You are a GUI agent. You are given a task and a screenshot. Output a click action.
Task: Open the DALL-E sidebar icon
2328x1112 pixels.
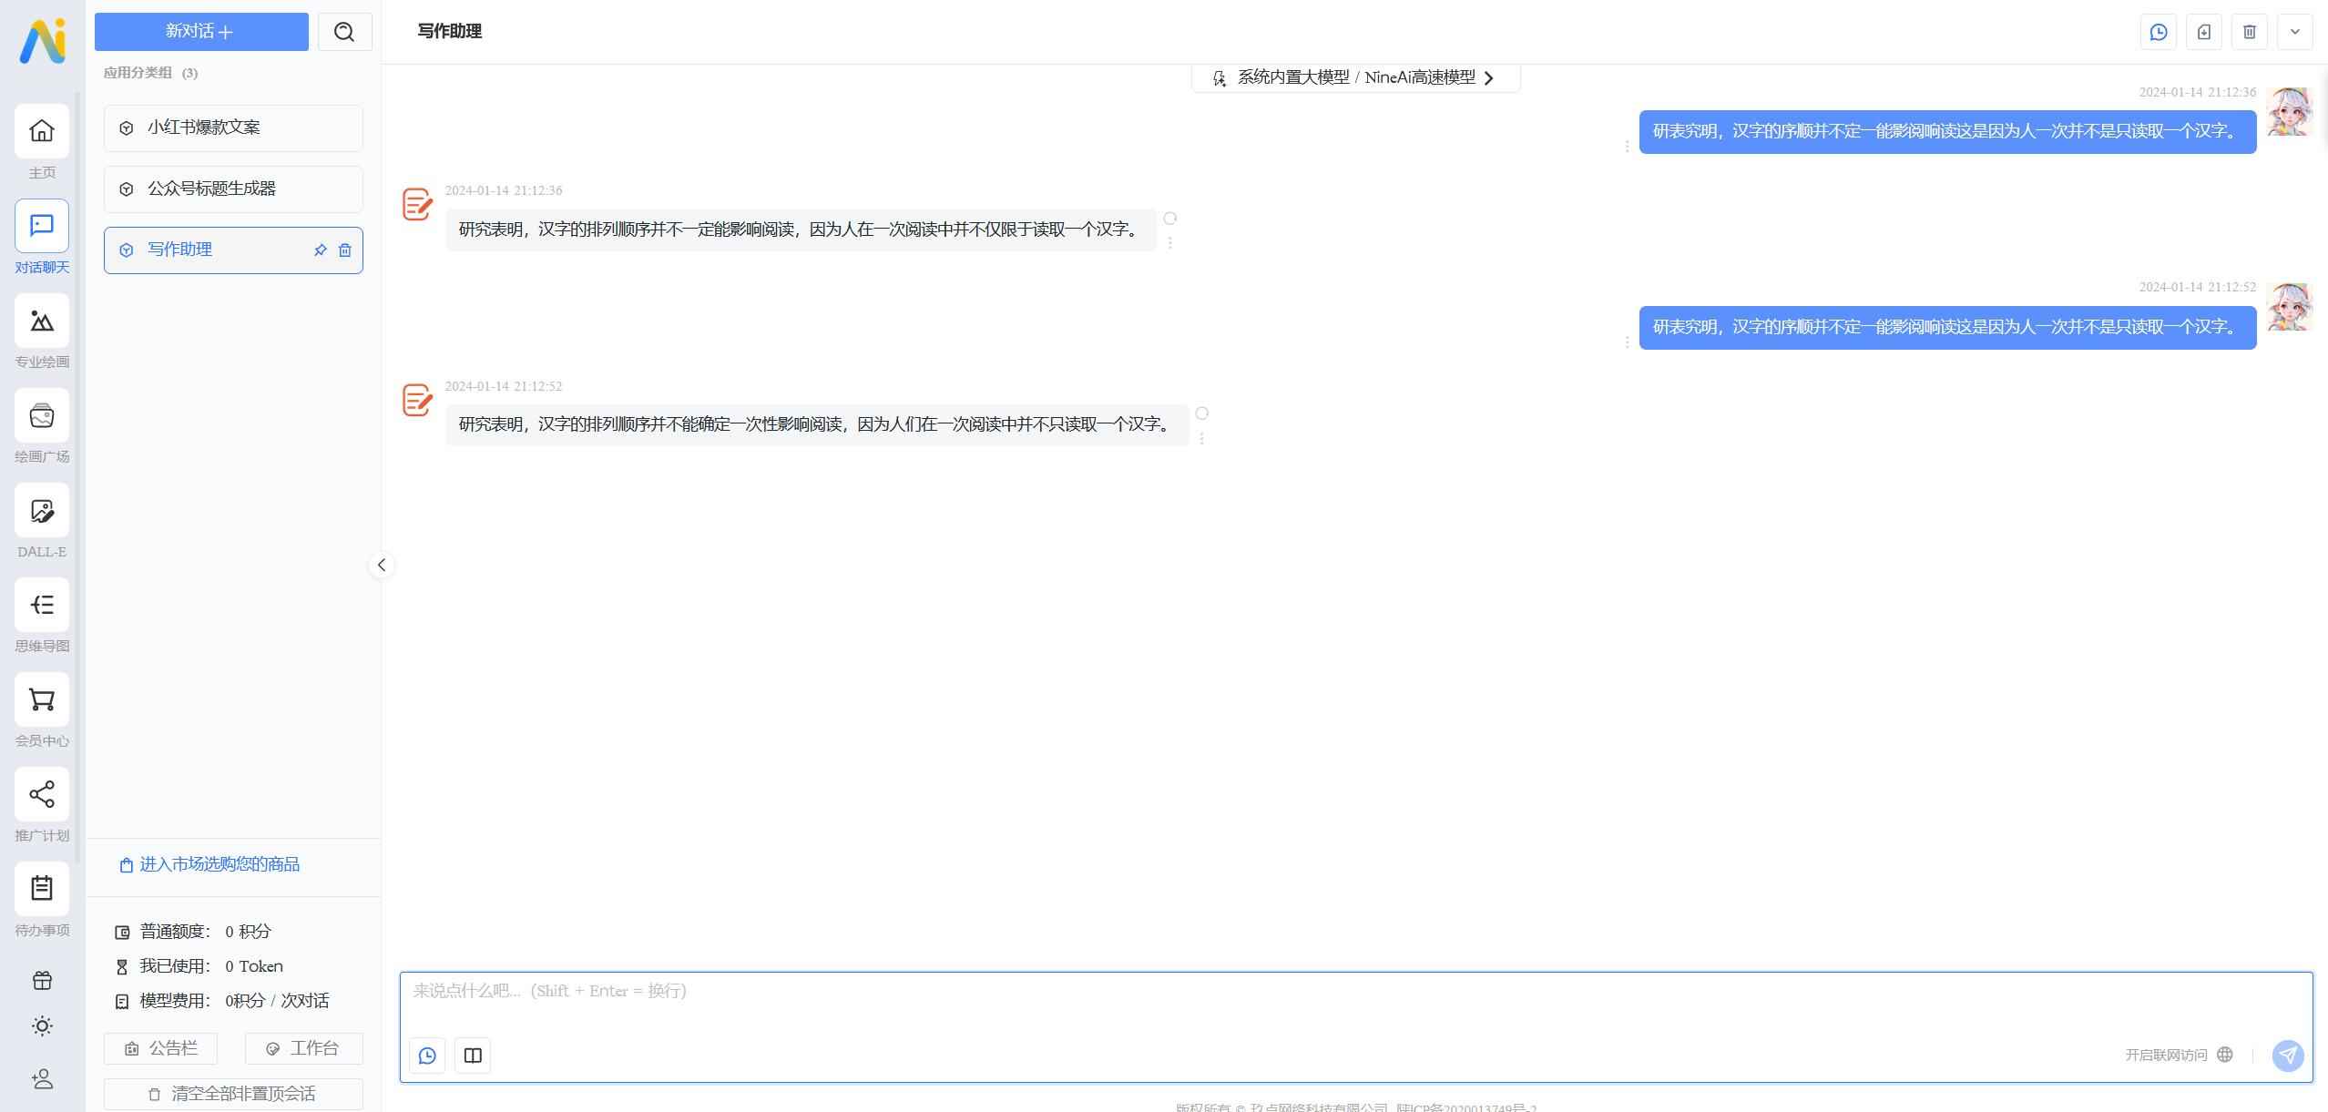pos(42,511)
